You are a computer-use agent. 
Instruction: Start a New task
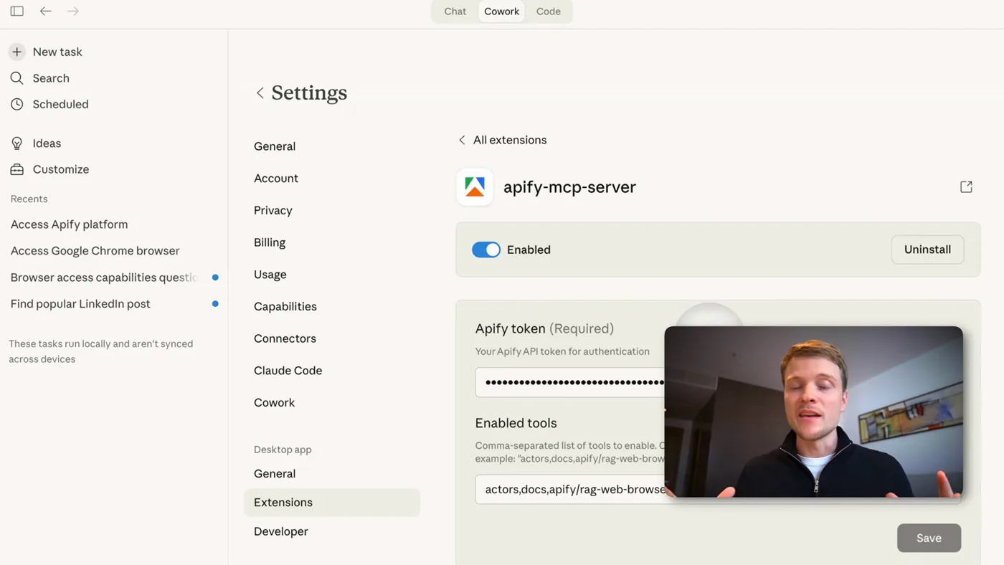pyautogui.click(x=57, y=52)
